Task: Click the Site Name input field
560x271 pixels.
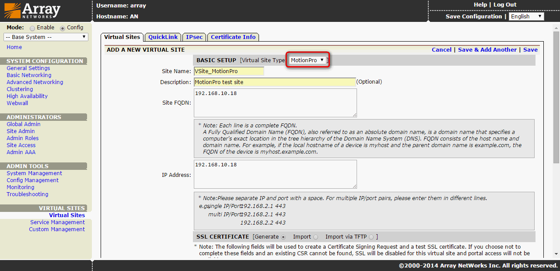Action: click(x=229, y=71)
